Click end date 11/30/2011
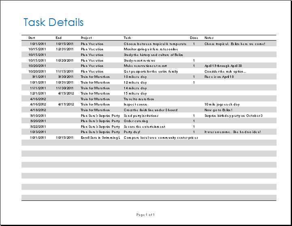 click(64, 88)
